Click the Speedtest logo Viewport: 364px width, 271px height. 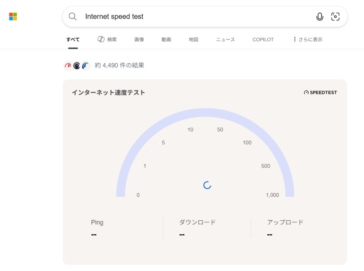(321, 92)
